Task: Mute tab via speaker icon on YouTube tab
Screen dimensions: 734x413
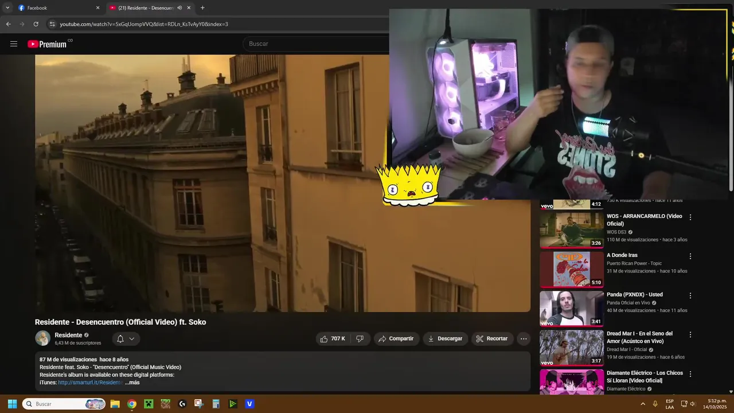Action: coord(179,8)
